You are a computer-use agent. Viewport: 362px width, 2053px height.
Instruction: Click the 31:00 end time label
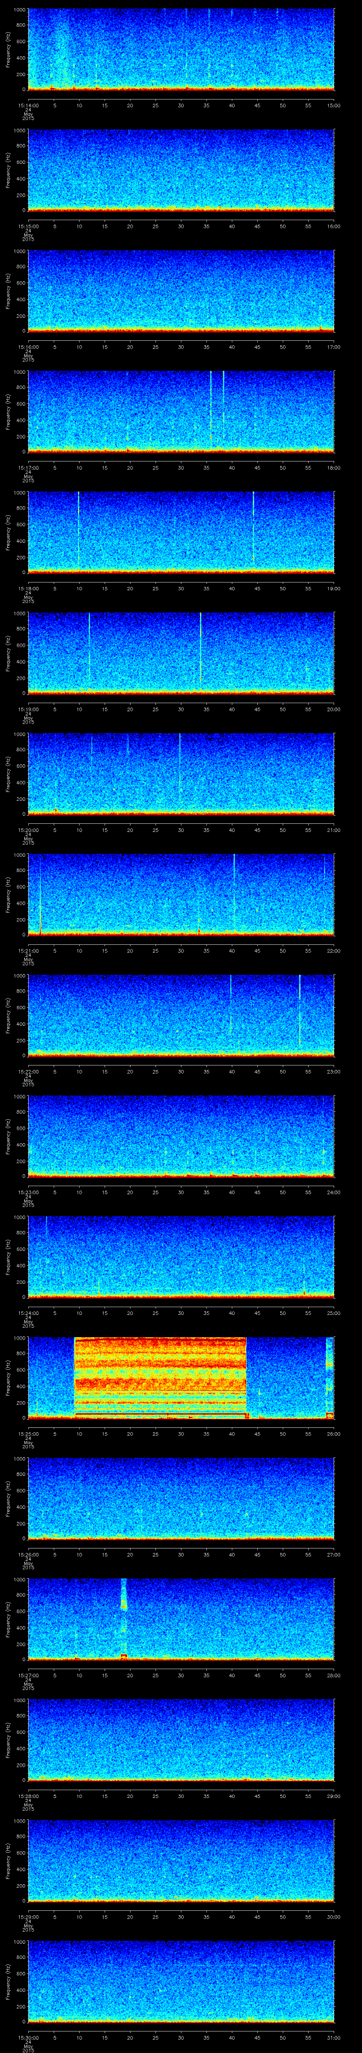pos(333,2037)
